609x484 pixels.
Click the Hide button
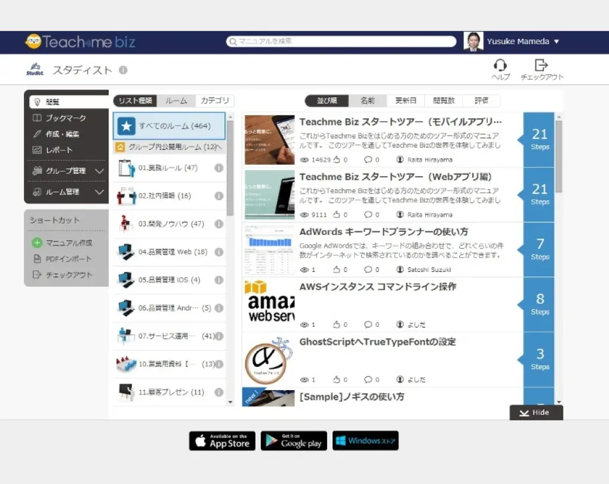[536, 412]
